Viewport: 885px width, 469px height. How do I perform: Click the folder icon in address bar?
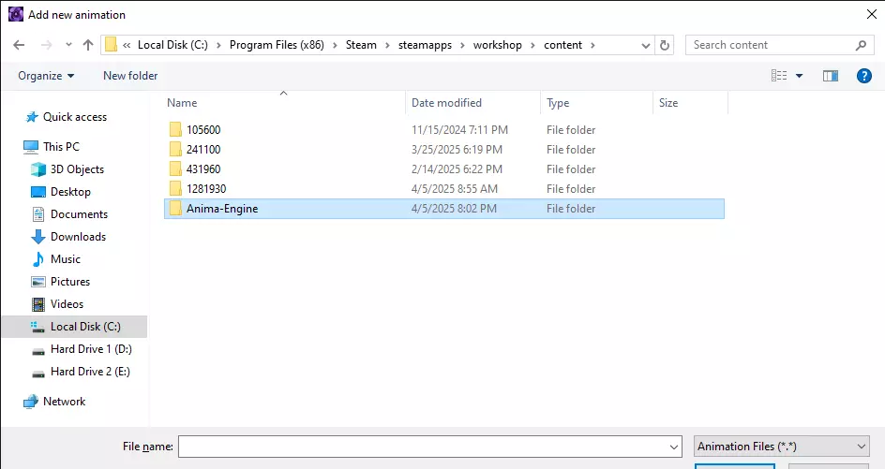pyautogui.click(x=112, y=45)
